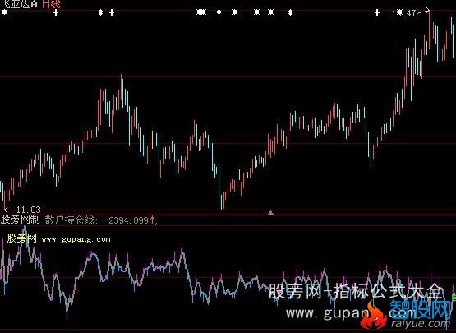The image size is (456, 333).
Task: Click the 15.47 highest price label
Action: (404, 13)
